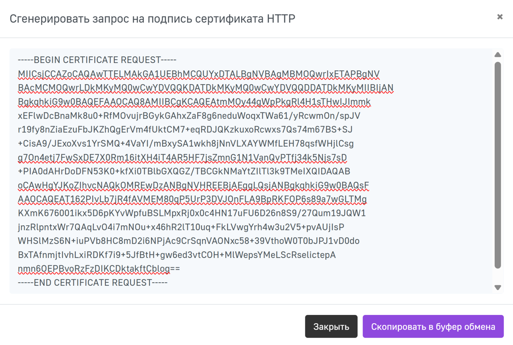
Task: Click the line starting with g7On4etj7FwSxDE7
Action: coord(182,158)
